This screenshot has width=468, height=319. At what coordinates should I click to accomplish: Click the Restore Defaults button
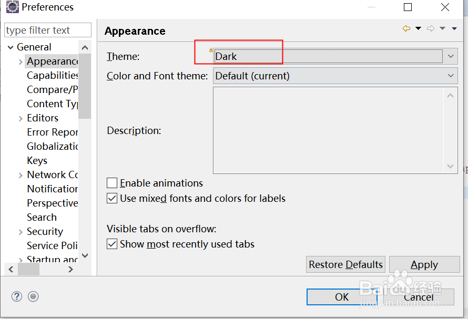[345, 264]
